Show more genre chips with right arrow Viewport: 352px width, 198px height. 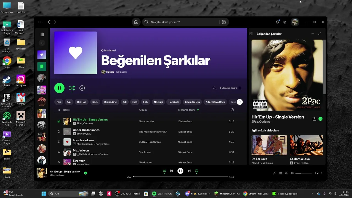pyautogui.click(x=240, y=102)
